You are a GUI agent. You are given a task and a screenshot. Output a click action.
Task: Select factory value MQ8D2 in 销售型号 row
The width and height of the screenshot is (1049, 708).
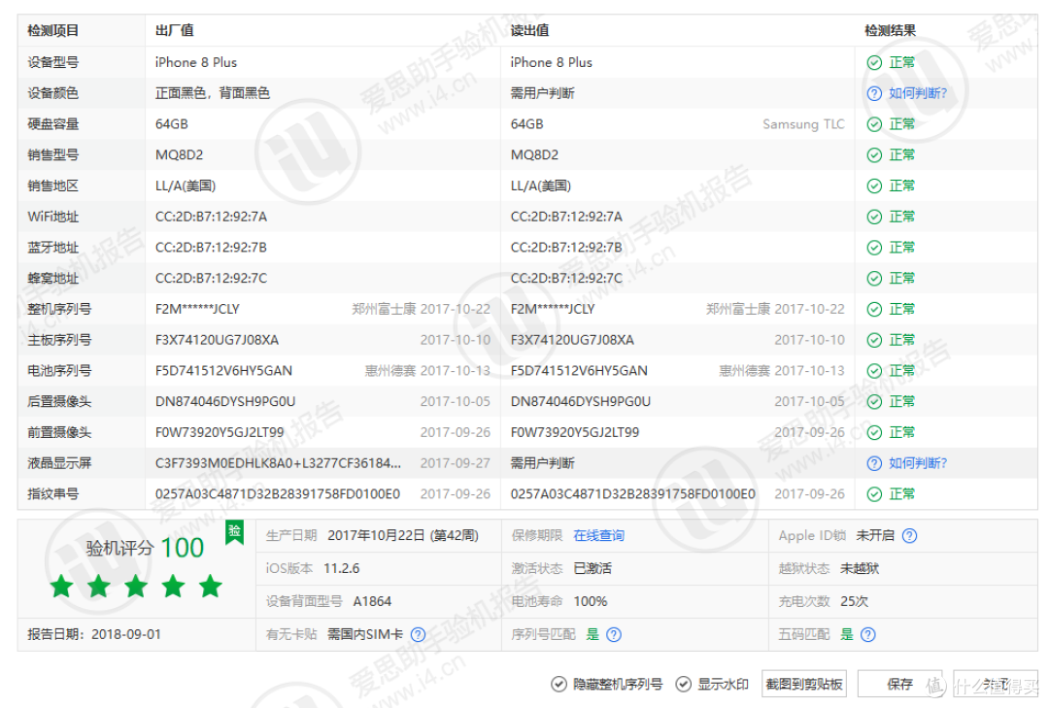(180, 155)
